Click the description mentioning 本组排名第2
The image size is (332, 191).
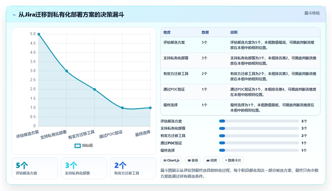(x=273, y=61)
